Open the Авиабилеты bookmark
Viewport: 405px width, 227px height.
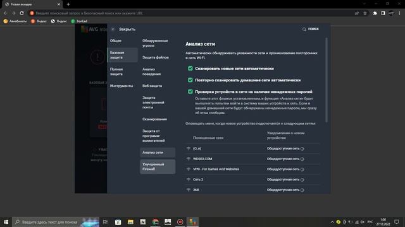15,21
